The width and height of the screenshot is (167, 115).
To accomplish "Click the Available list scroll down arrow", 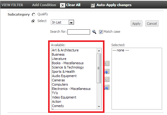I will pos(99,106).
